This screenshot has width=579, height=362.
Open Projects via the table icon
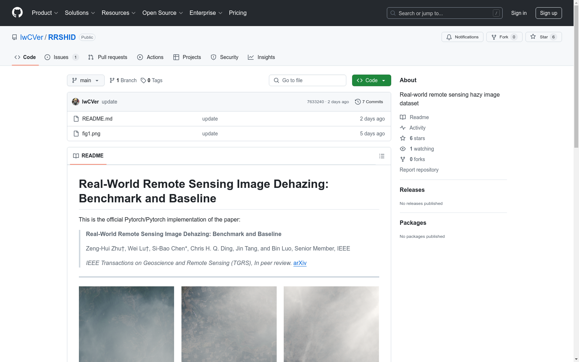tap(176, 57)
